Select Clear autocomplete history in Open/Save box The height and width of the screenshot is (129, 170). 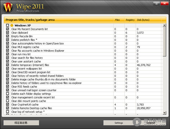pyautogui.click(x=84, y=43)
